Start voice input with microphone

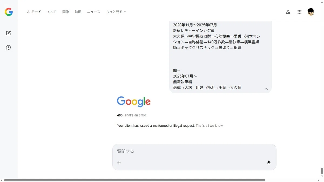pos(269,163)
